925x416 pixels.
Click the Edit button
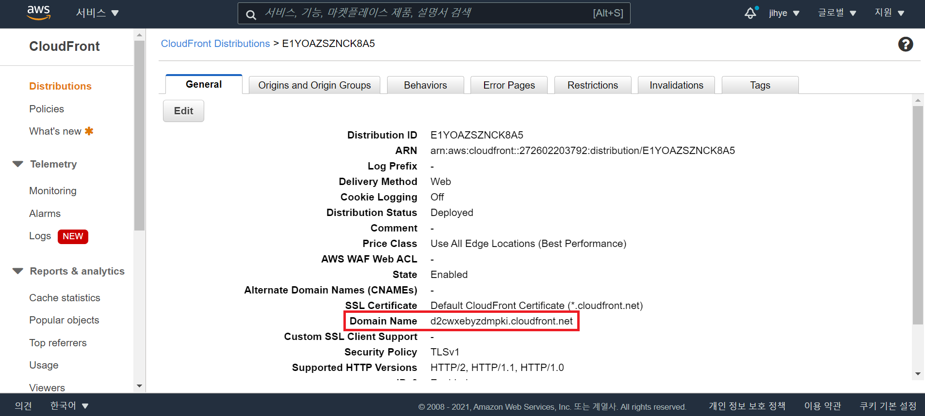coord(183,111)
